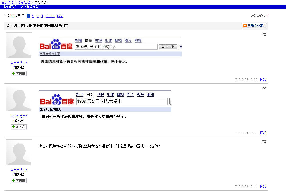Click 快速回复 in the blue bar
Viewport: 286px width, 191px height.
[10, 7]
